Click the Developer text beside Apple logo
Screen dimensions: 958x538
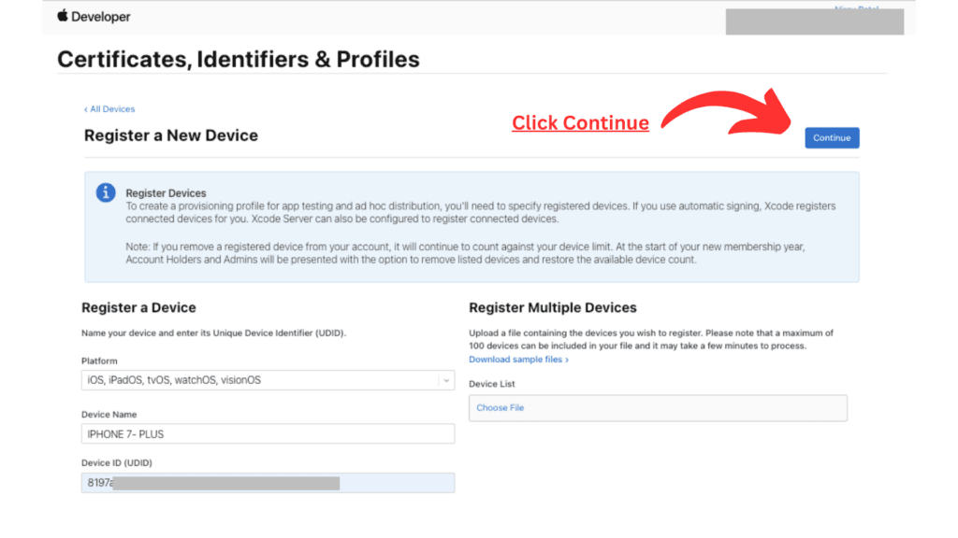coord(103,17)
